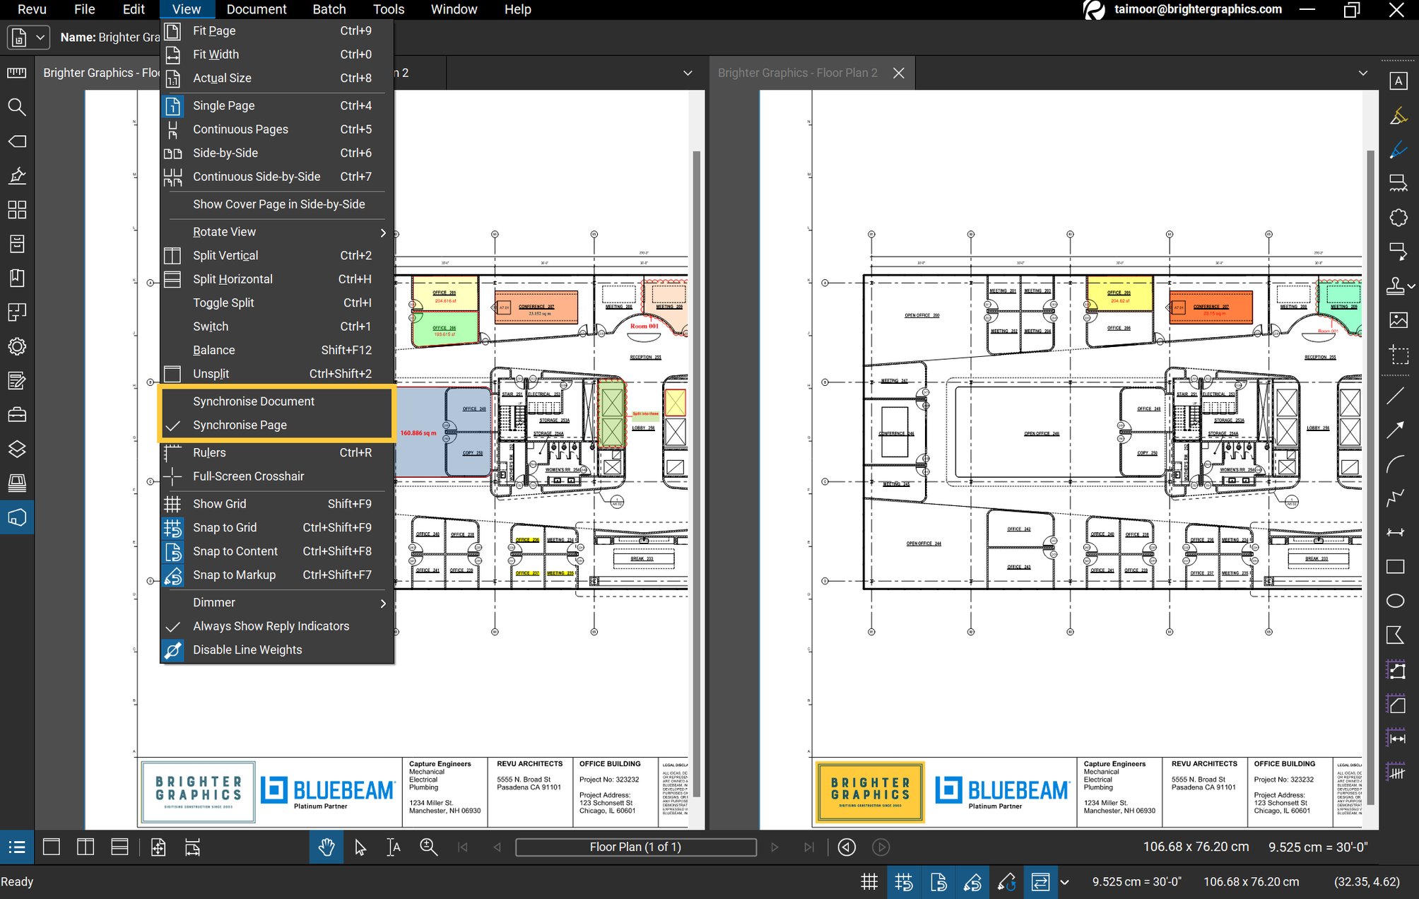Open Revu settings via the gear icon

pyautogui.click(x=18, y=346)
